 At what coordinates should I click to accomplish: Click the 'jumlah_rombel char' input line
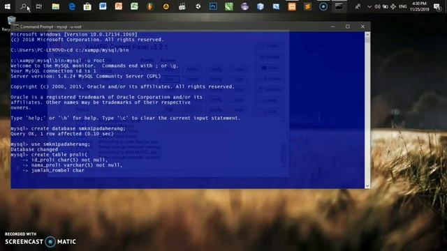[54, 170]
